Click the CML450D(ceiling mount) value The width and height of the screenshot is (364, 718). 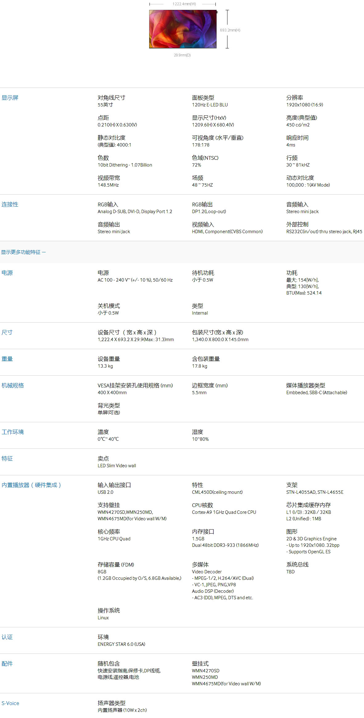tap(217, 492)
